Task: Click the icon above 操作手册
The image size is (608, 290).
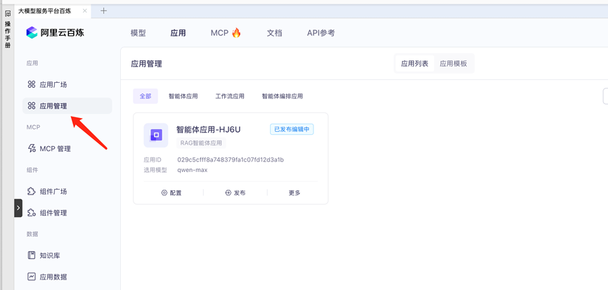Action: 8,13
